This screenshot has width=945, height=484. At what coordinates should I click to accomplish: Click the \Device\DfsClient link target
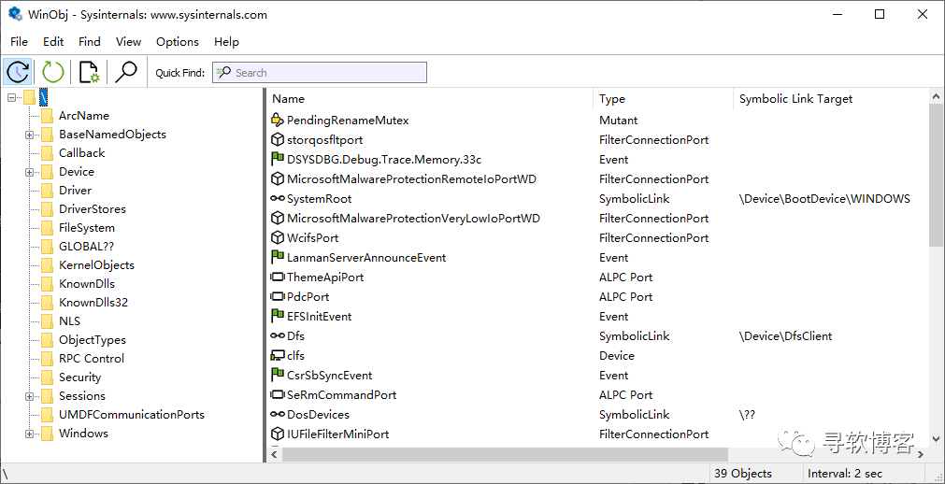click(785, 335)
